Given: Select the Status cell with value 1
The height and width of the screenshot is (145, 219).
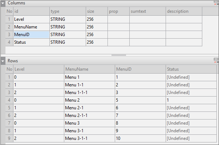Looking at the screenshot, I should pyautogui.click(x=191, y=100).
